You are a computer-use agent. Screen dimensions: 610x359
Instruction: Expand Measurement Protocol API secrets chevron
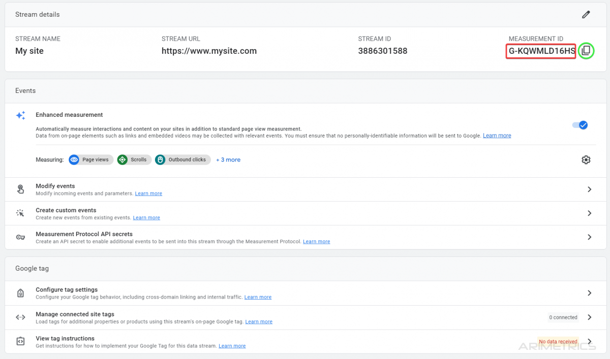(x=589, y=237)
